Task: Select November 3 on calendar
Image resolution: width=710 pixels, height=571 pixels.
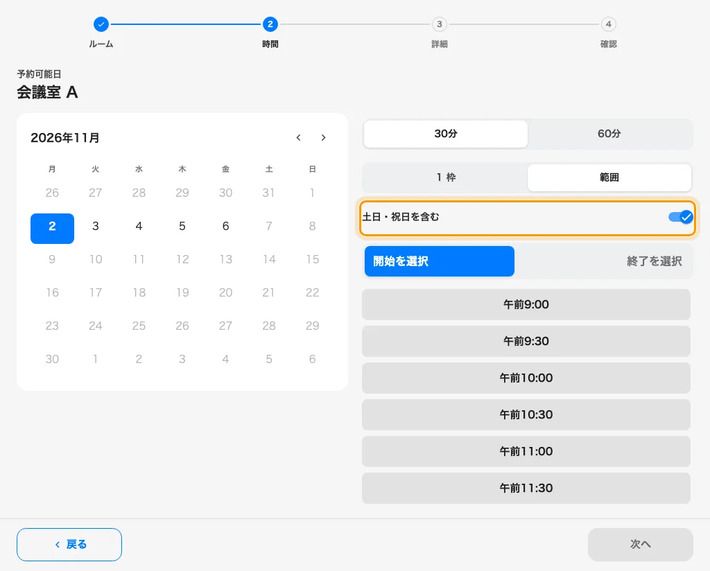Action: coord(96,226)
